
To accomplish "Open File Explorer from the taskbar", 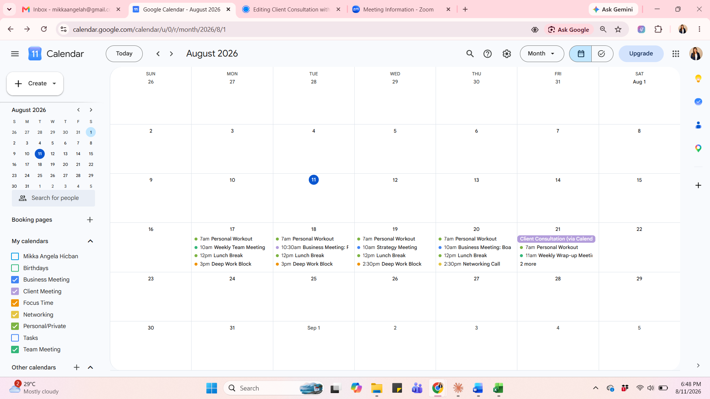I will coord(376,388).
